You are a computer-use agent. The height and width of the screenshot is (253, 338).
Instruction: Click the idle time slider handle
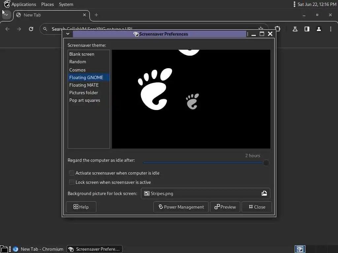266,163
